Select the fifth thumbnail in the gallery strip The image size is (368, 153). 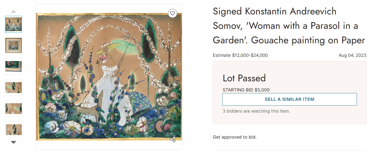(14, 108)
